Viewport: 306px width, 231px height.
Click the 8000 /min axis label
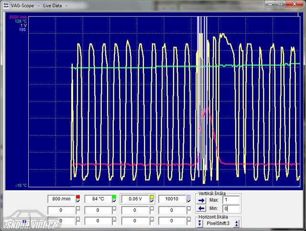pos(18,17)
